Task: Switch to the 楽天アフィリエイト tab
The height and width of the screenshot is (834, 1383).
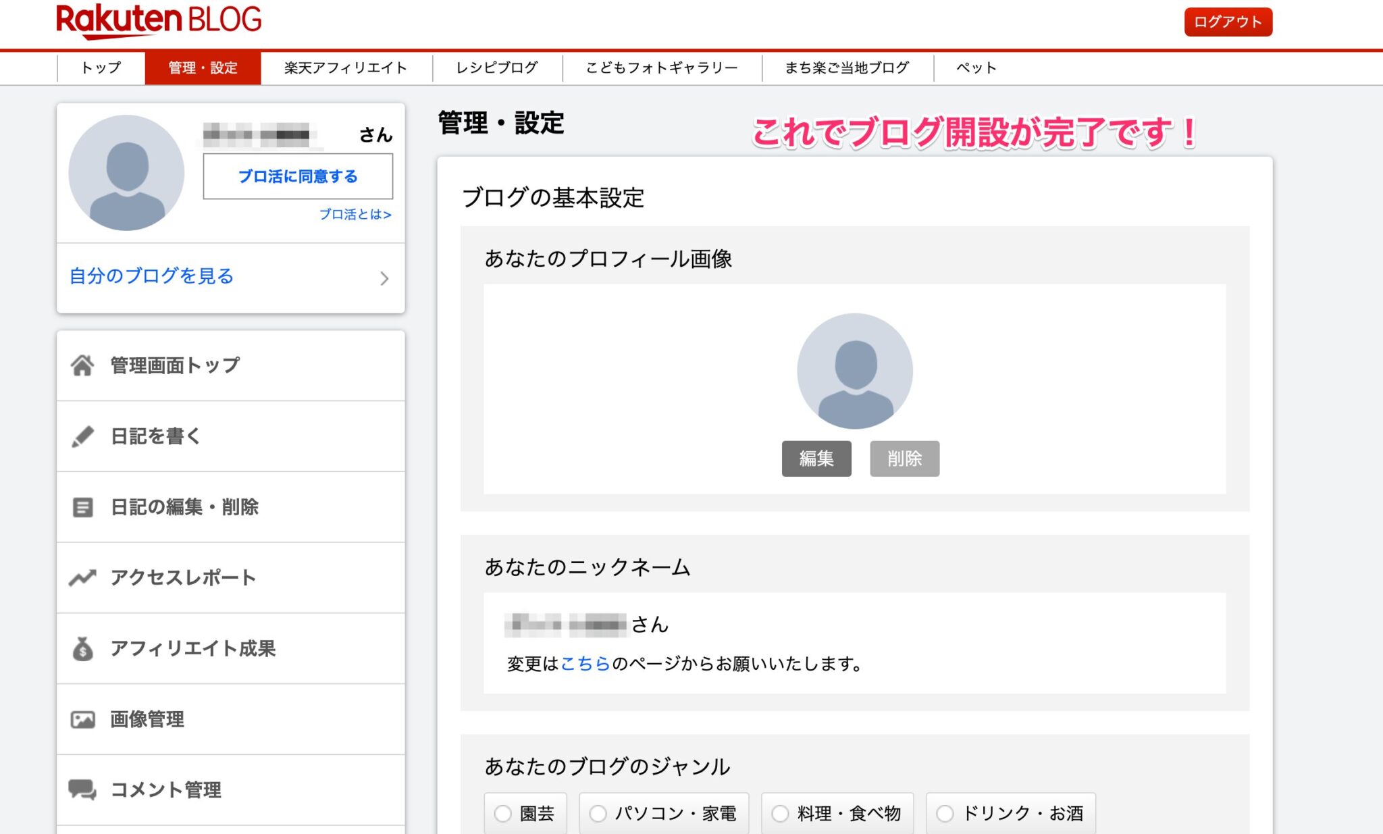Action: 344,67
